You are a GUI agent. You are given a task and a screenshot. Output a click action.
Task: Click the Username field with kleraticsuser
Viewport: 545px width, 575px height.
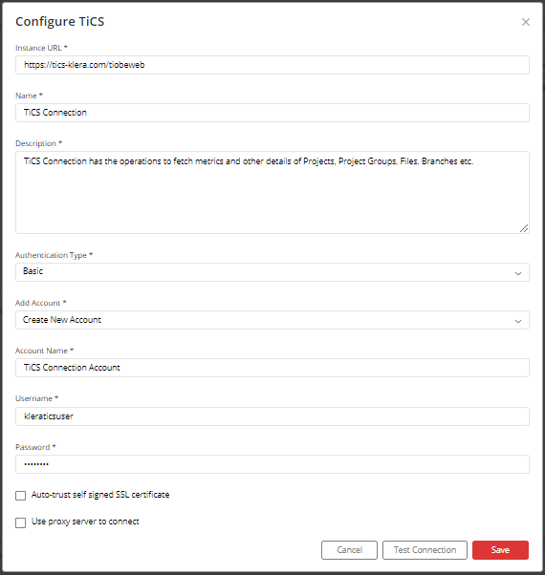click(x=272, y=416)
